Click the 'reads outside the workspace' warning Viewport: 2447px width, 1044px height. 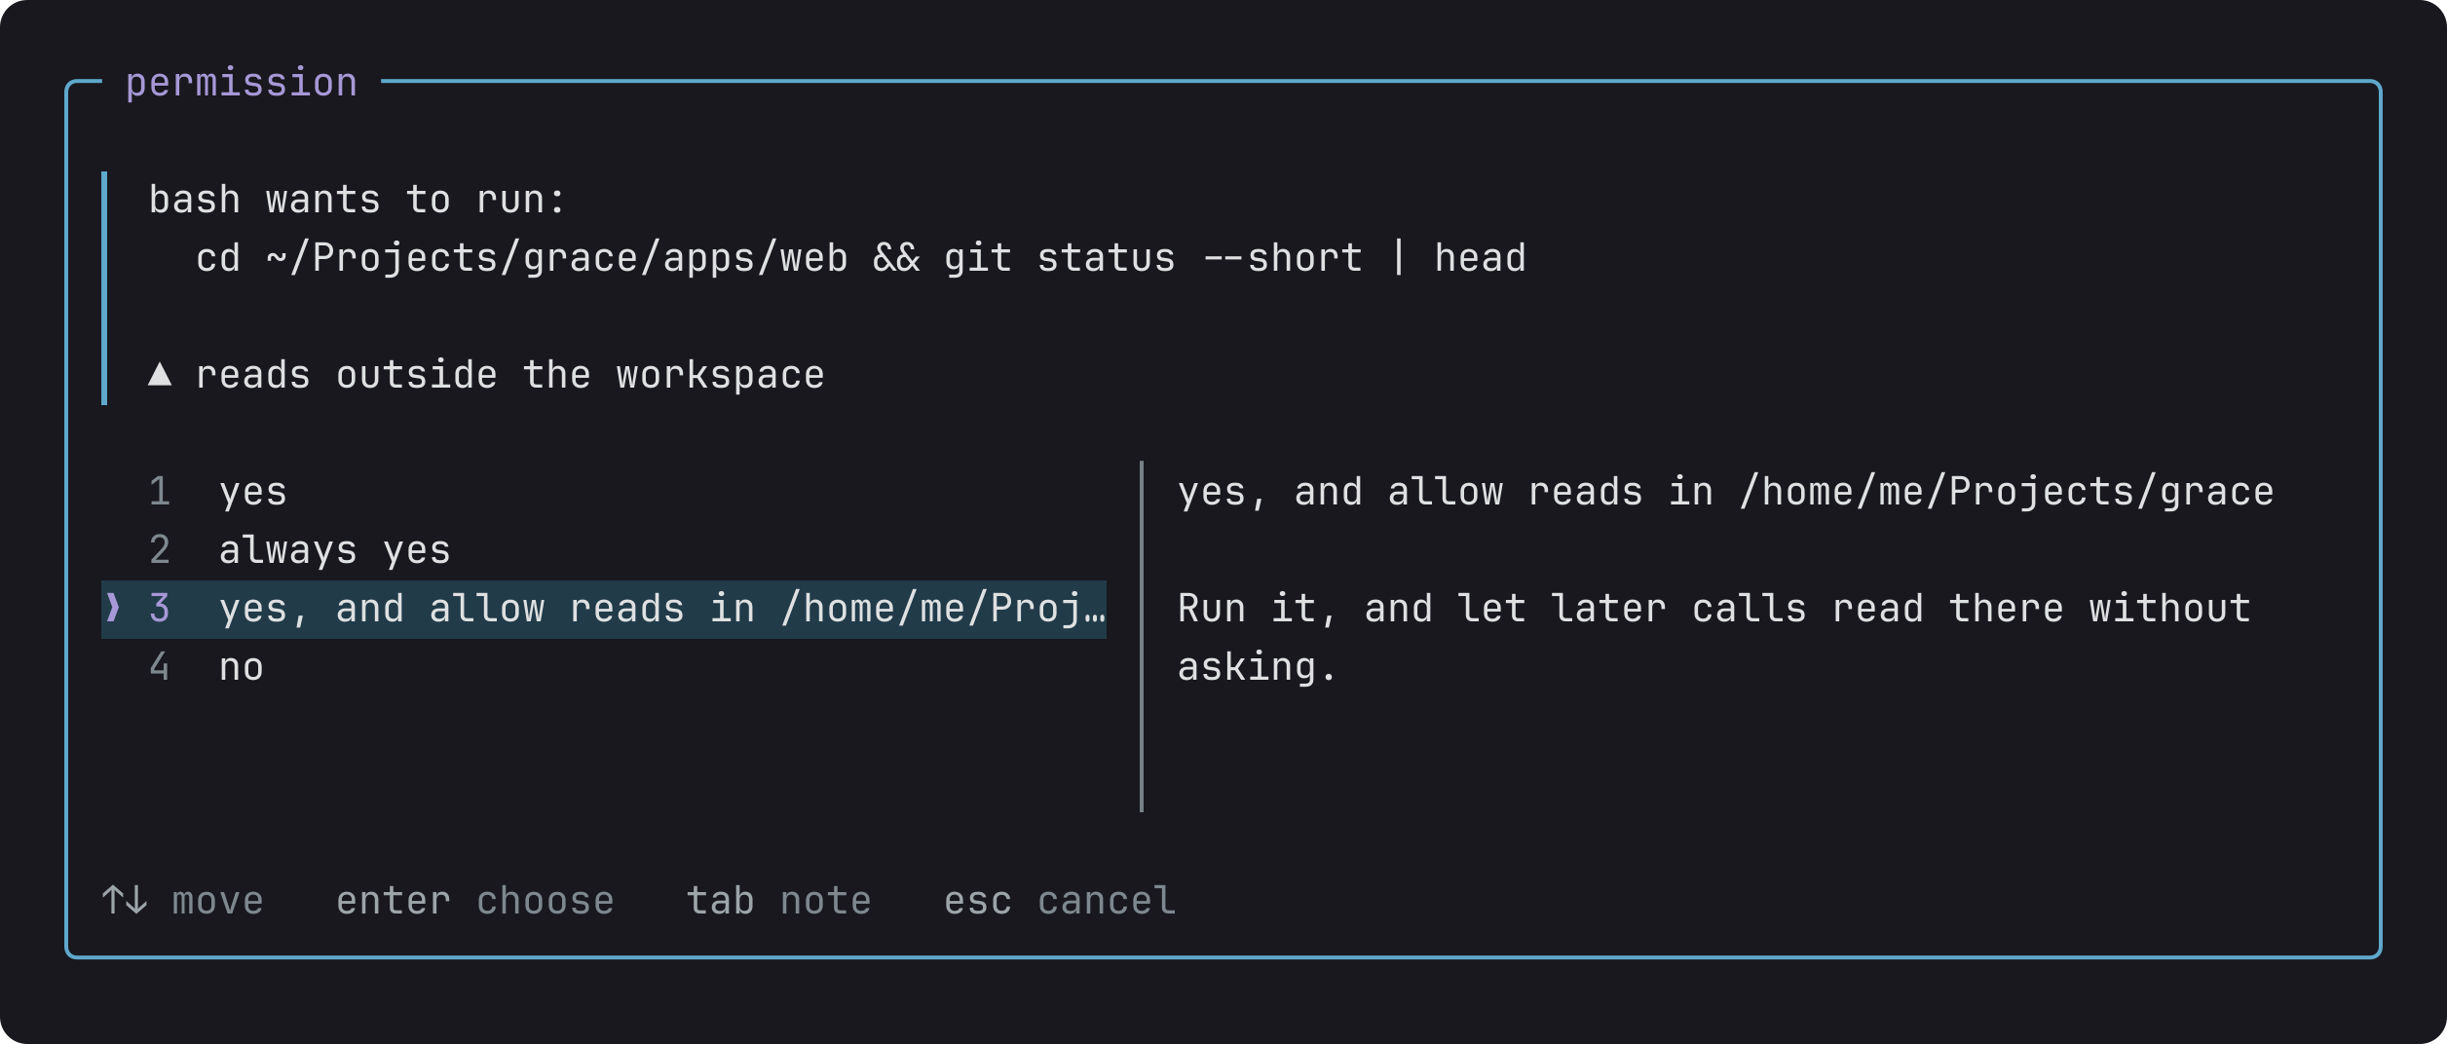click(x=509, y=376)
